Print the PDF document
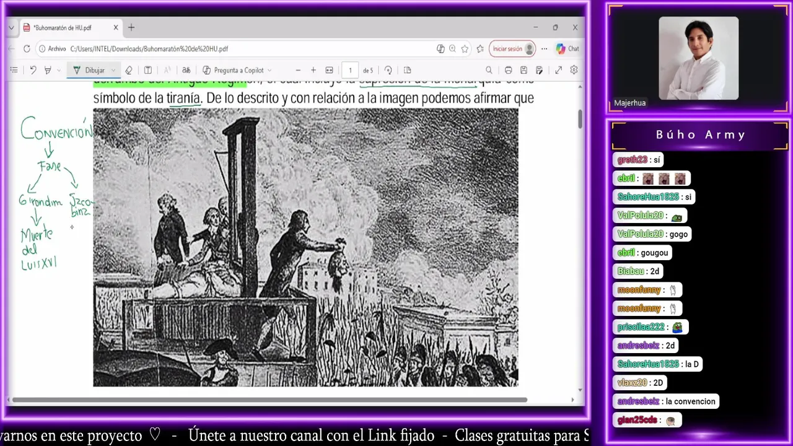Screen dimensions: 793x446 508,70
